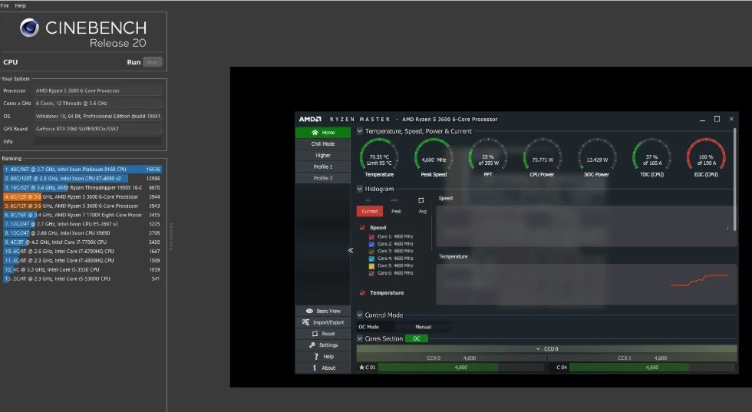This screenshot has width=752, height=412.
Task: Click the Manual control mode button
Action: click(424, 327)
